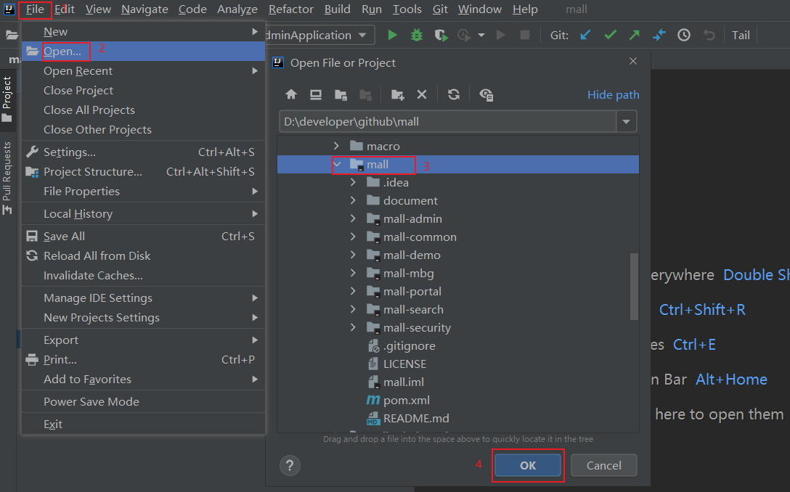Open the Git menu

pos(440,9)
